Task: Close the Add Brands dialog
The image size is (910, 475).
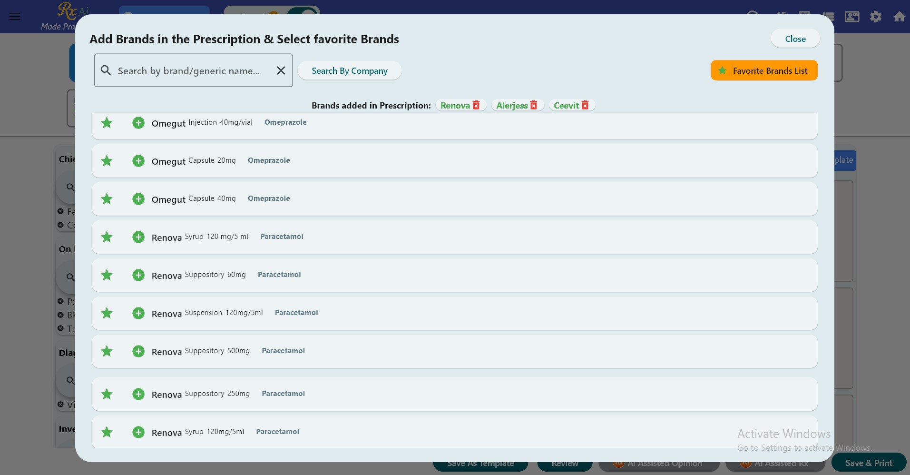Action: (x=795, y=39)
